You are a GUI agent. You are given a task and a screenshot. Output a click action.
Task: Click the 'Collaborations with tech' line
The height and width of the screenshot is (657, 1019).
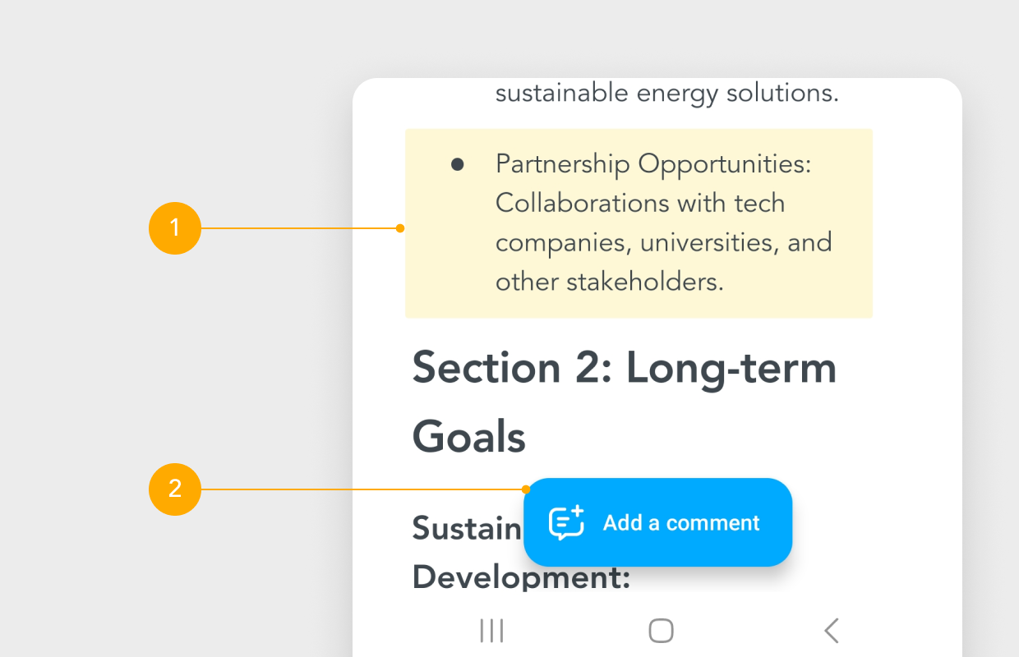[x=640, y=203]
